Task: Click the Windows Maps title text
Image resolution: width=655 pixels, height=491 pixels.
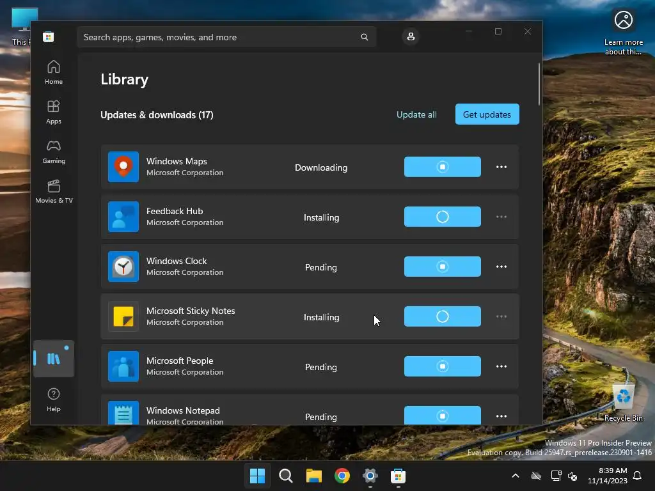Action: point(177,161)
